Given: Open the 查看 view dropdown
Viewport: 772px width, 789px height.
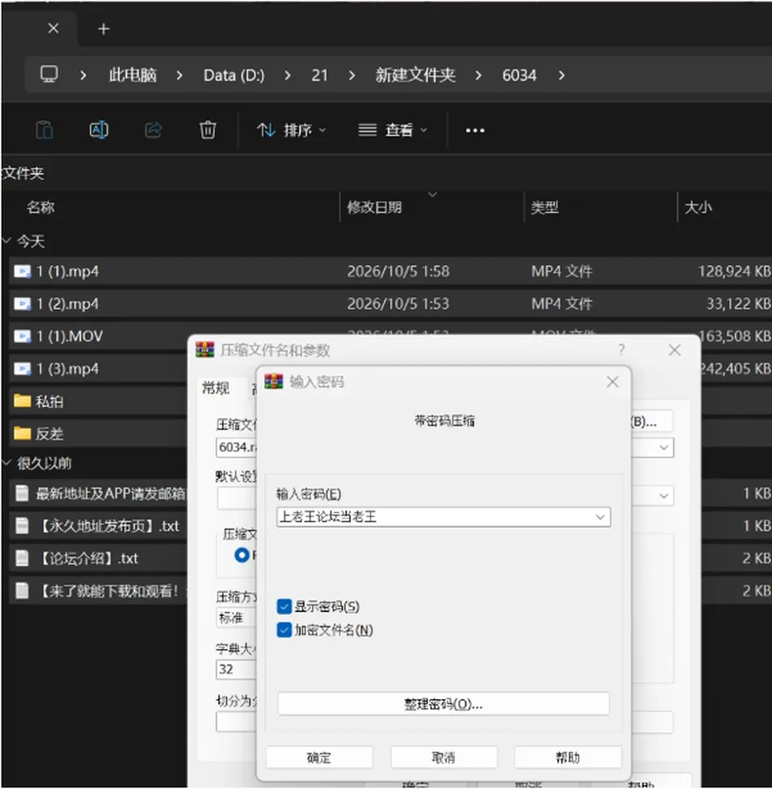Looking at the screenshot, I should tap(392, 130).
